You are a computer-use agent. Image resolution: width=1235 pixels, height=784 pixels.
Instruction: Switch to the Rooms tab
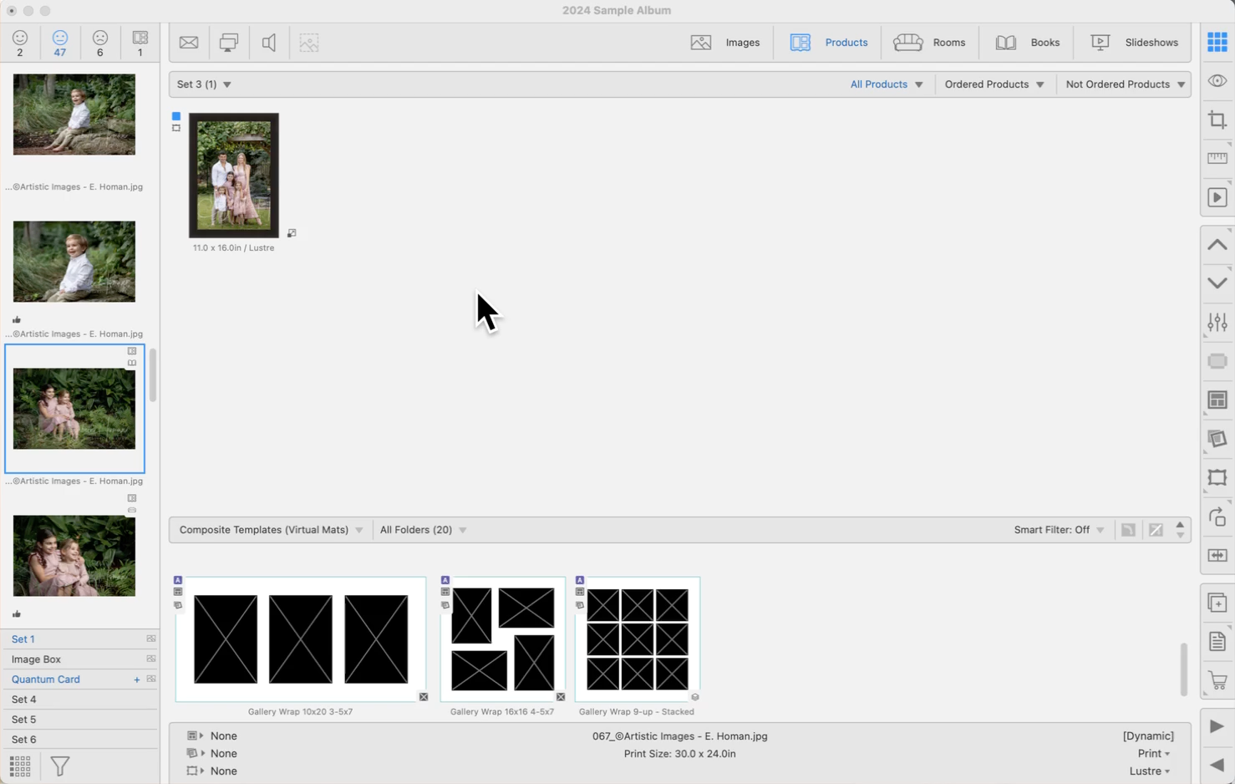coord(929,43)
